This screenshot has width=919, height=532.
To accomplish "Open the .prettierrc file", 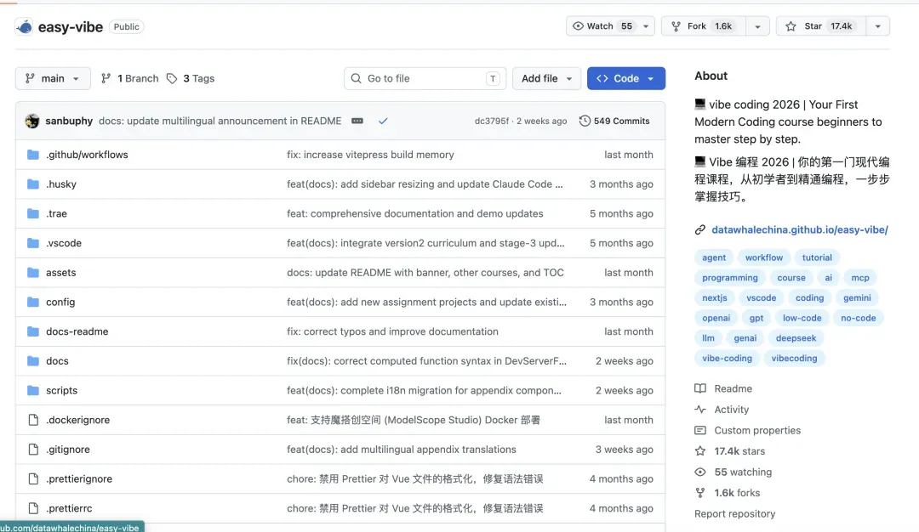I will [x=69, y=508].
